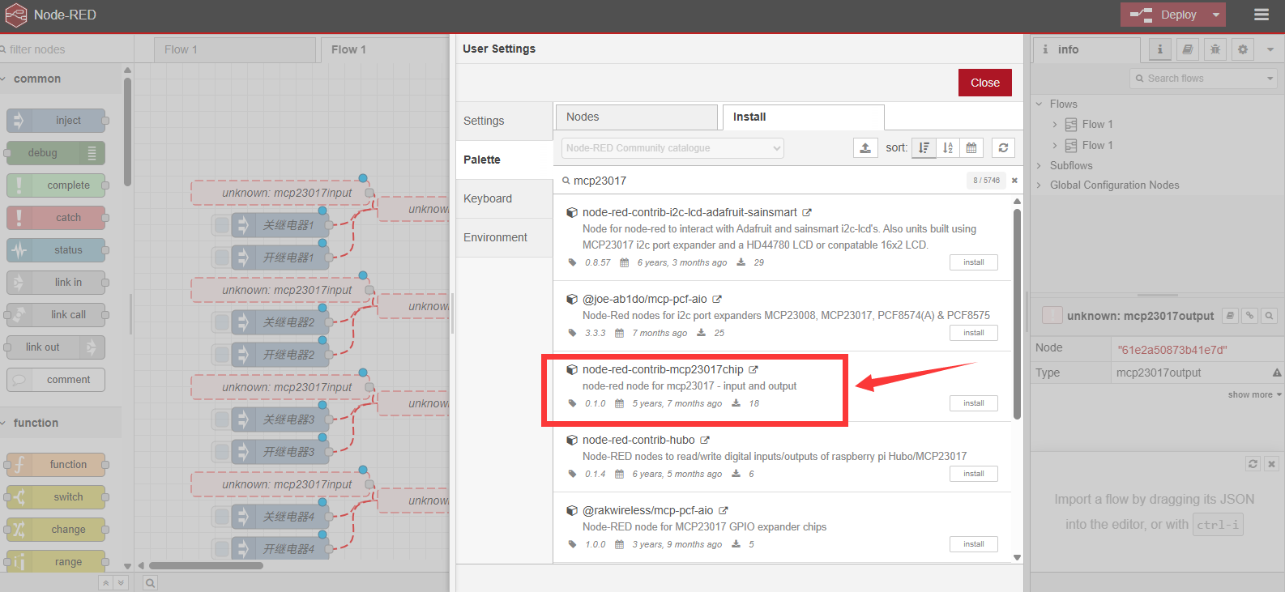Open external link for @rakwireless/mcp-pcf-aio
The image size is (1285, 592).
[724, 510]
